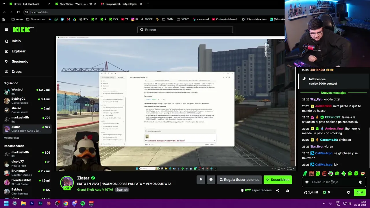Image resolution: width=370 pixels, height=208 pixels.
Task: Go back with the browser back arrow
Action: click(4, 12)
